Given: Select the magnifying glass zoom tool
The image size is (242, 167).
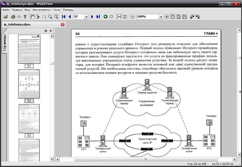Looking at the screenshot, I should pos(50,17).
